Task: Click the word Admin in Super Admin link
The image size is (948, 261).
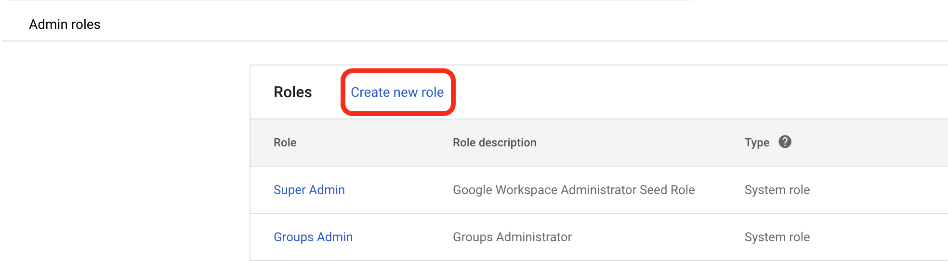Action: coord(327,190)
